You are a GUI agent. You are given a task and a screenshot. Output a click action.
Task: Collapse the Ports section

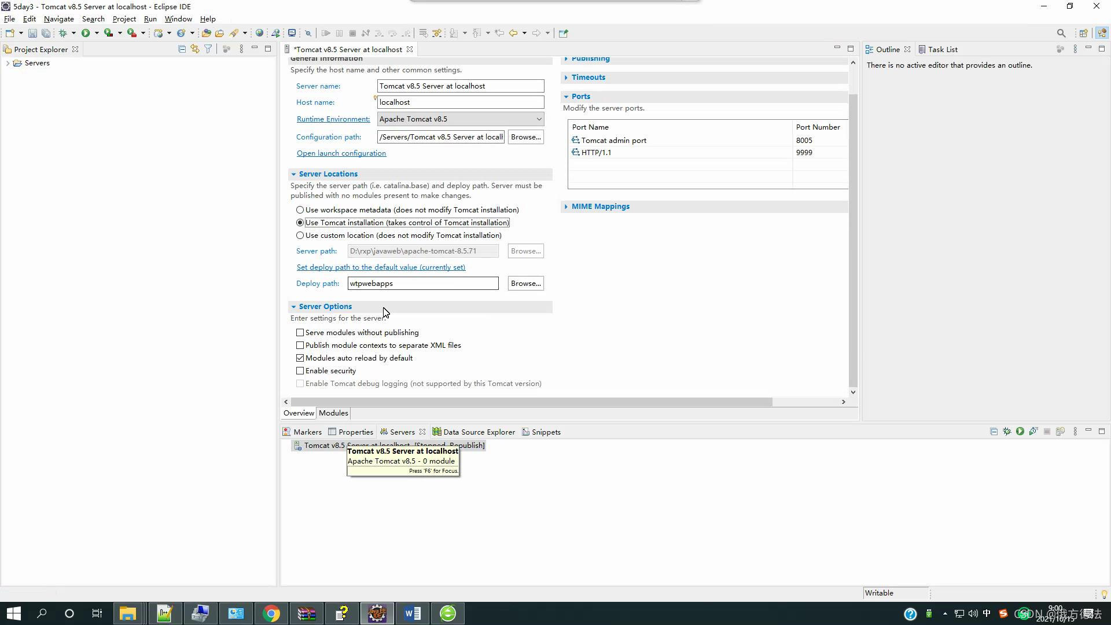[566, 97]
